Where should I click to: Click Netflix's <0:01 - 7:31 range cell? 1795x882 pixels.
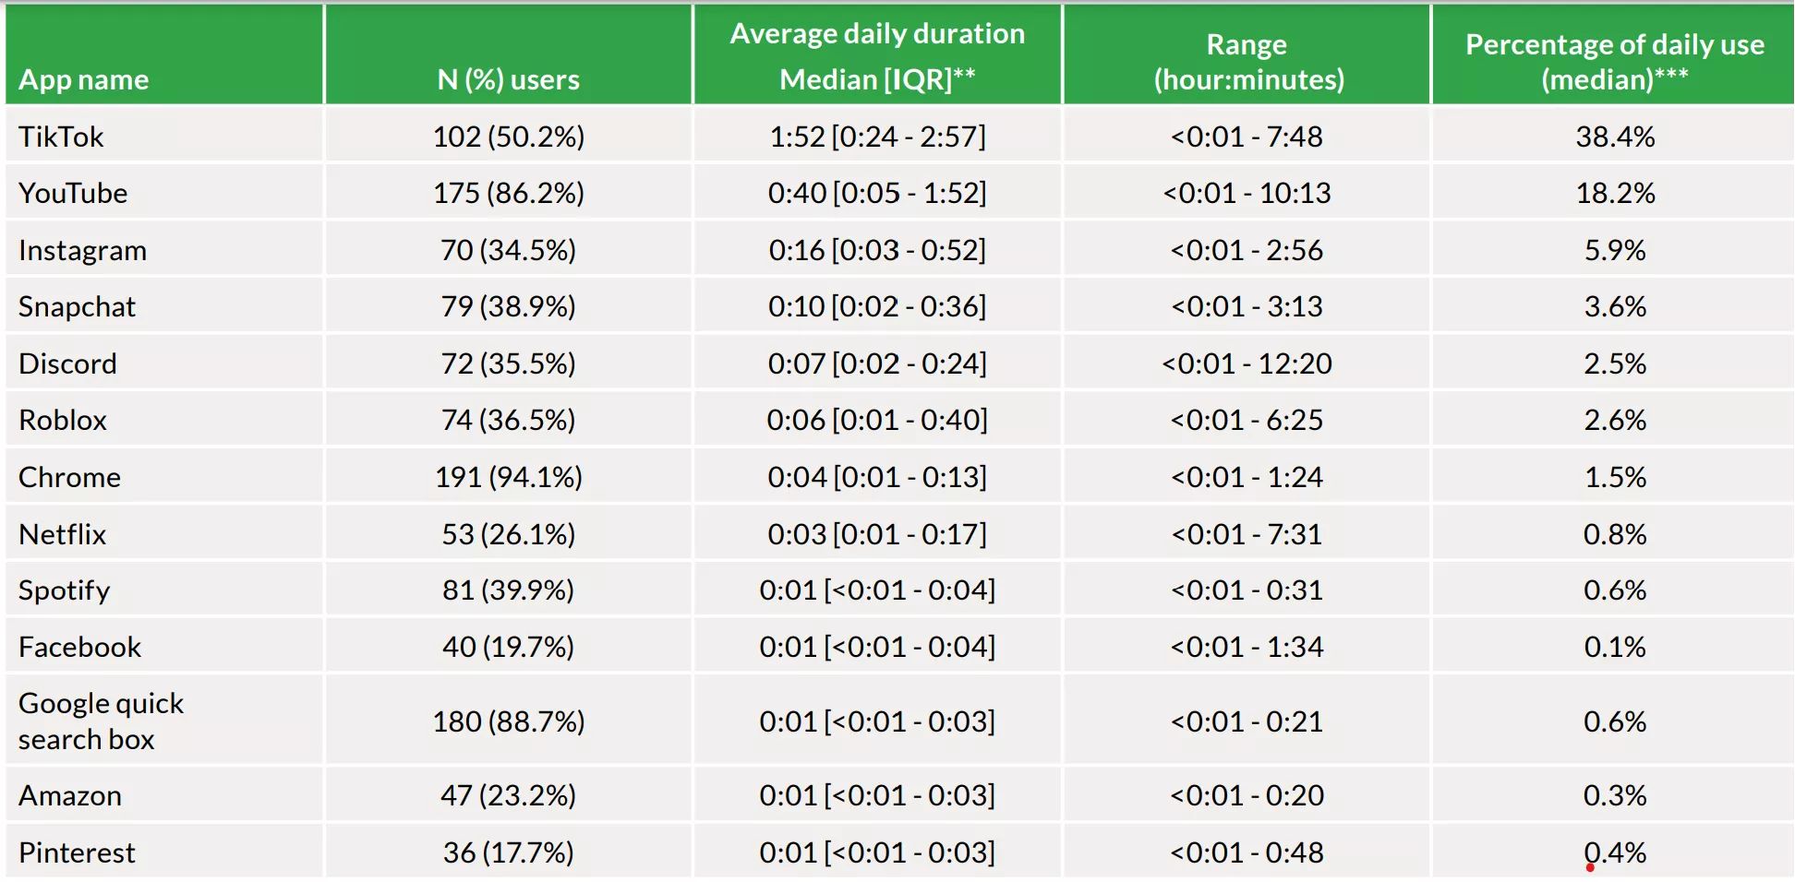click(x=1247, y=534)
